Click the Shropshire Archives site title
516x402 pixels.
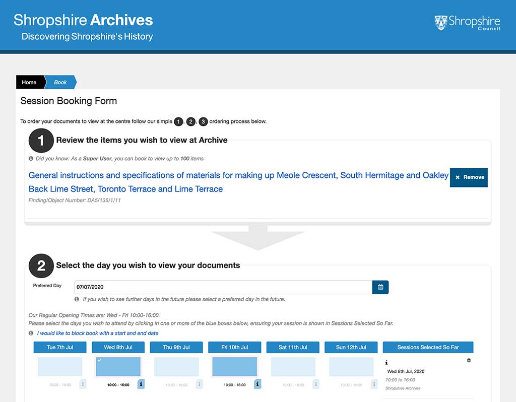(x=83, y=20)
